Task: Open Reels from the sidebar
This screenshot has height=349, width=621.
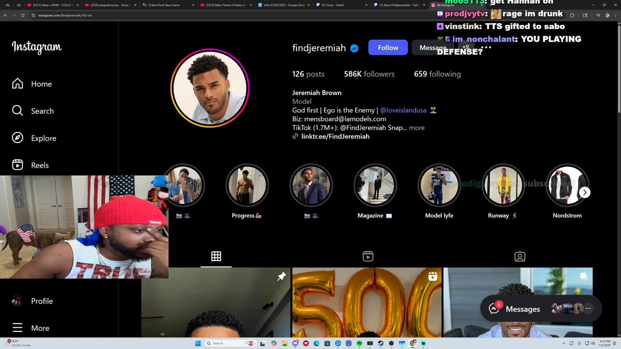Action: coord(31,165)
